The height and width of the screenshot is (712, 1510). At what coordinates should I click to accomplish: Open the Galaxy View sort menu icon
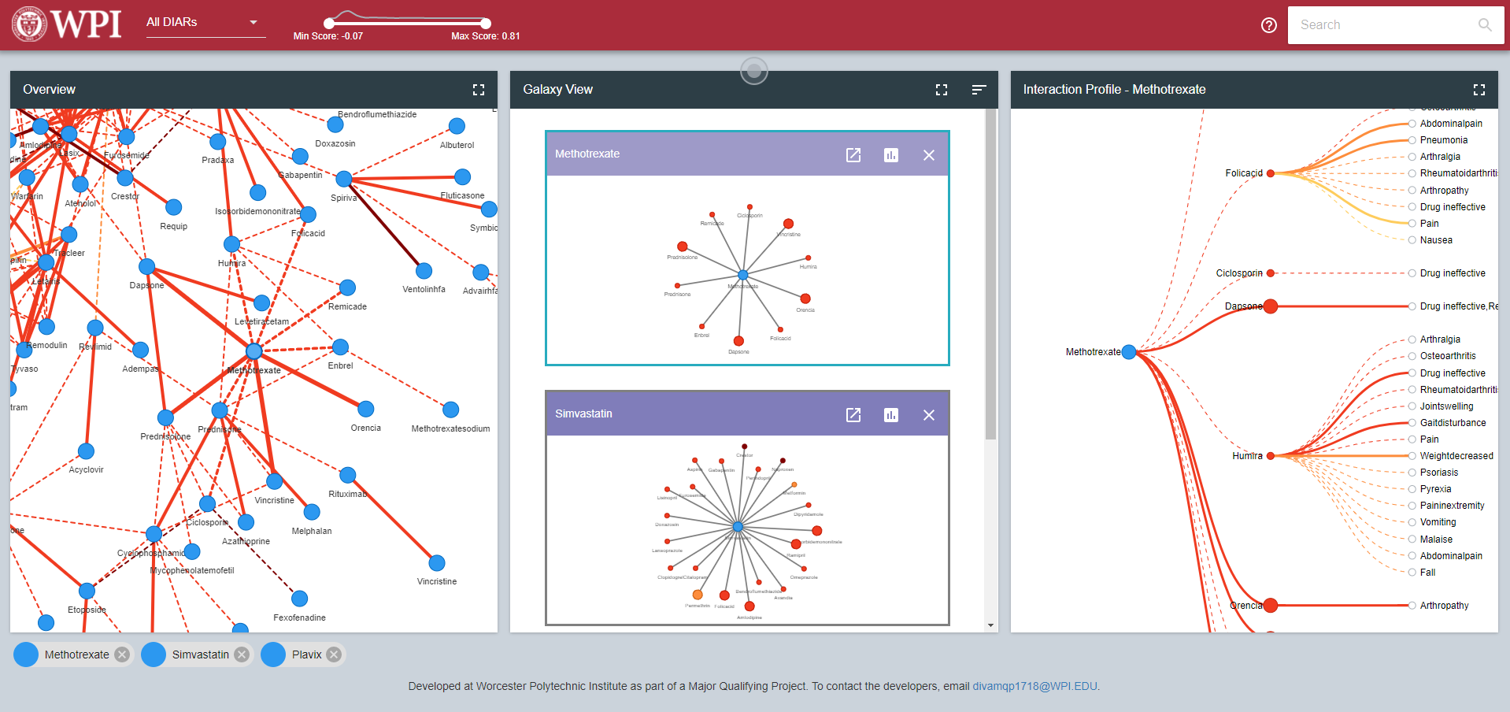point(979,90)
